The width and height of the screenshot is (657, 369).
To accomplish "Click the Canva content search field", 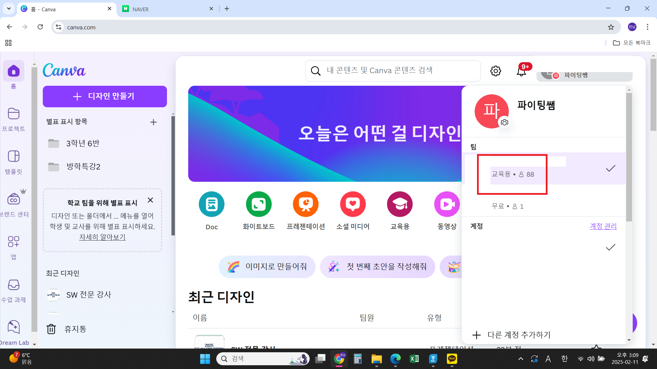I will click(x=392, y=71).
